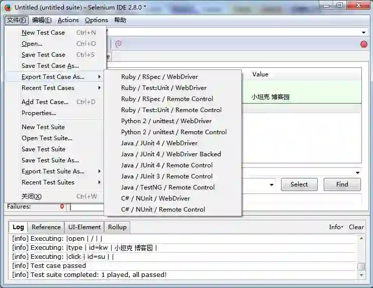Image resolution: width=373 pixels, height=288 pixels.
Task: Click the Find button
Action: coord(342,184)
